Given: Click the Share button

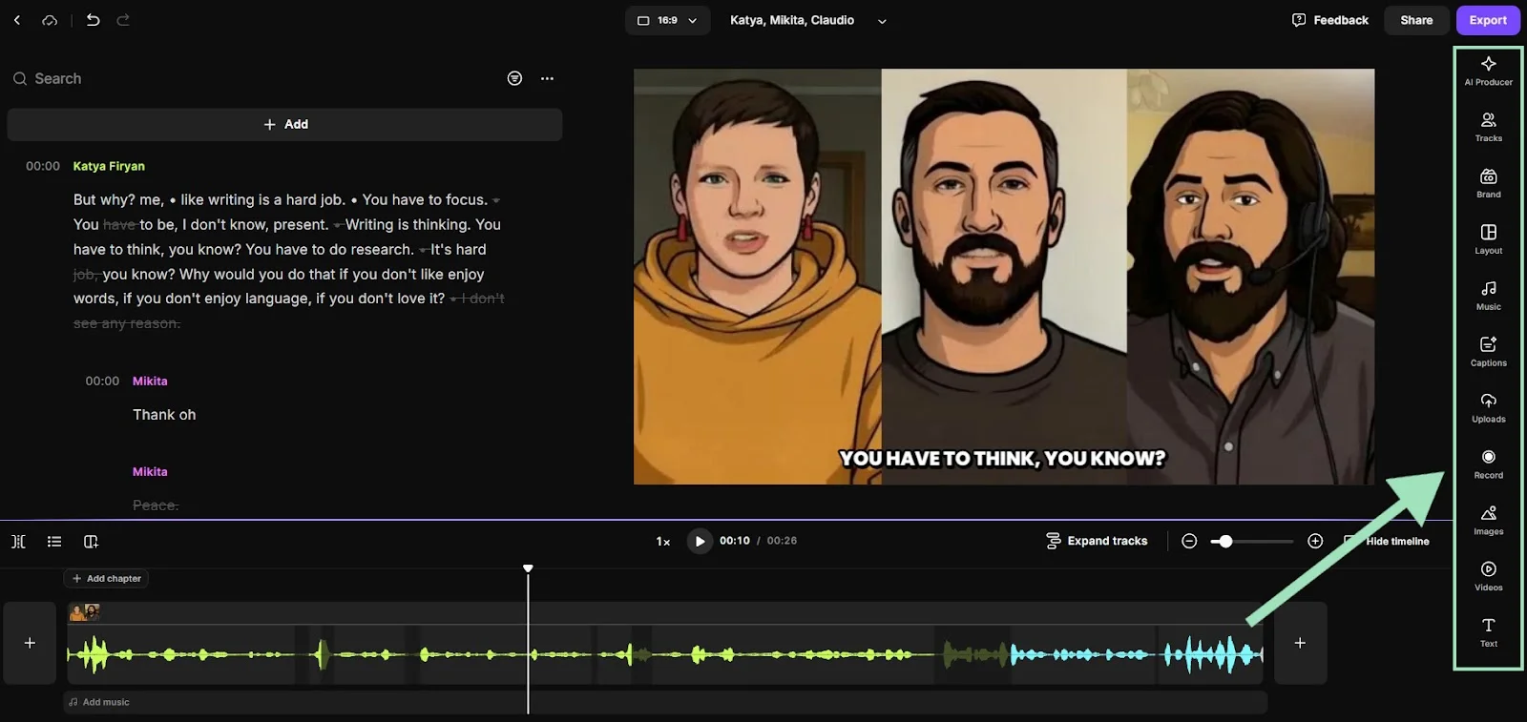Looking at the screenshot, I should tap(1416, 20).
